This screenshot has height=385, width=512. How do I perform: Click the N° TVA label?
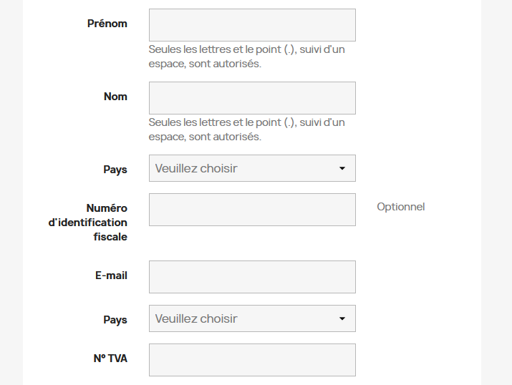click(110, 359)
